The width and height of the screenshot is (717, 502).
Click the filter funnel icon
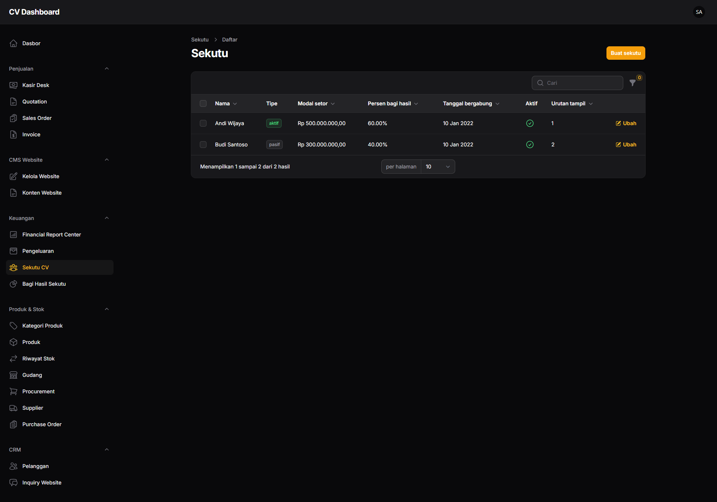pyautogui.click(x=632, y=83)
